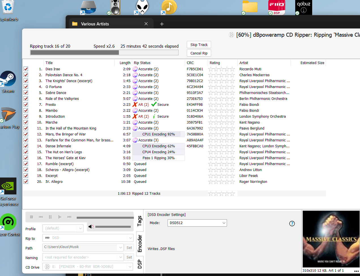Screen dimensions: 360x276
Task: Open the yellow folder on desktop
Action: point(250,7)
